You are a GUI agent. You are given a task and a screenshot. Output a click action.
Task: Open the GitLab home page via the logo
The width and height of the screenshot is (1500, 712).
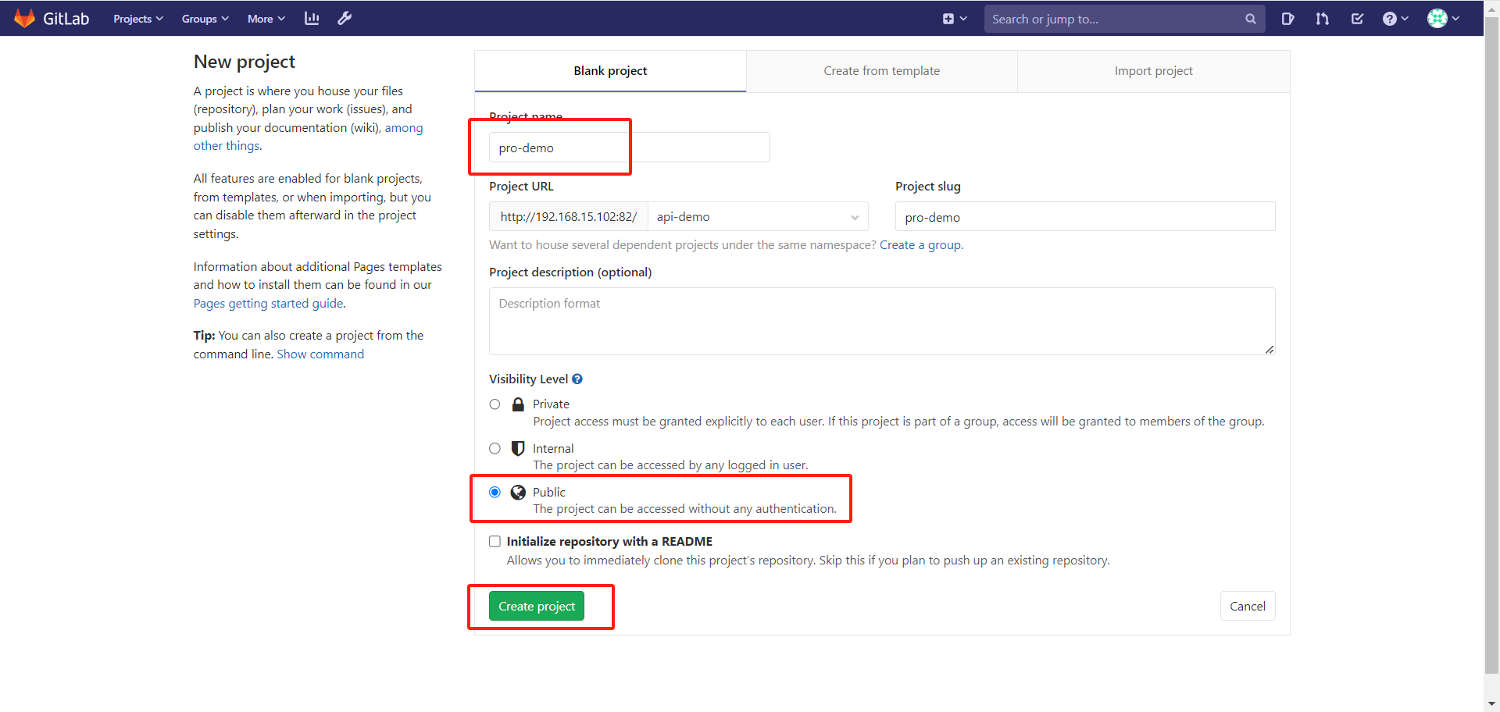click(x=52, y=18)
